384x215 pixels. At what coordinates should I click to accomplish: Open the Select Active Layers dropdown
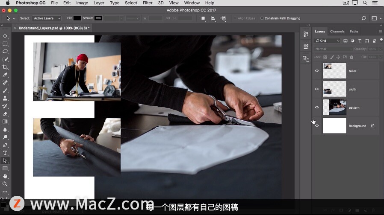pos(47,18)
